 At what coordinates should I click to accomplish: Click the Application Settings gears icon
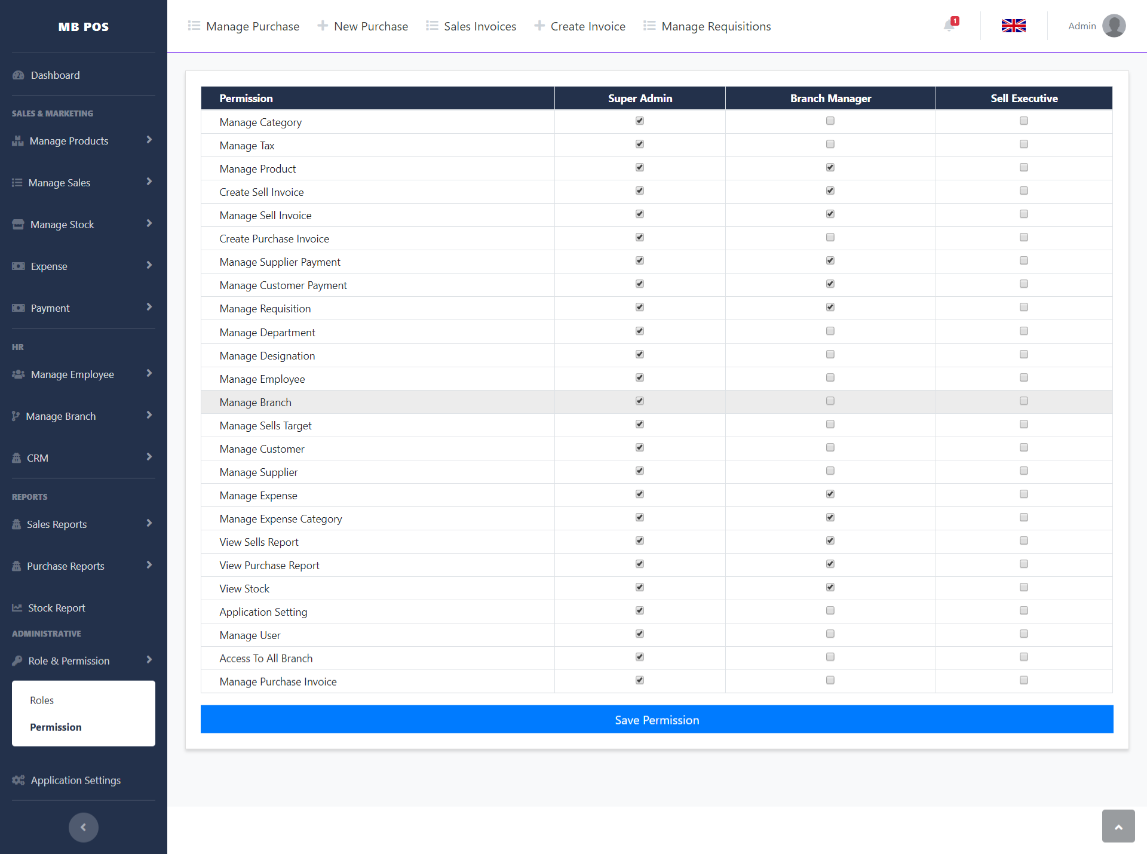(19, 780)
